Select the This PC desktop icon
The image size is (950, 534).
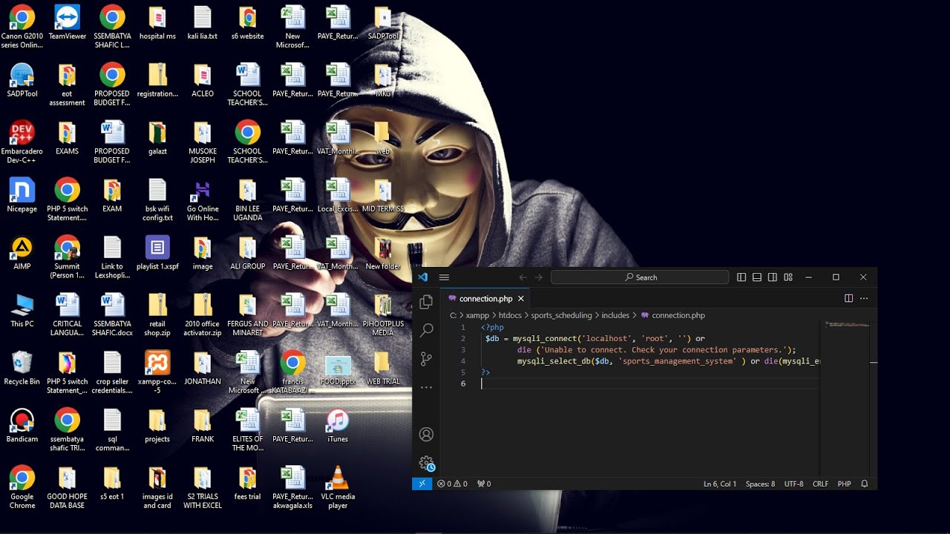22,311
